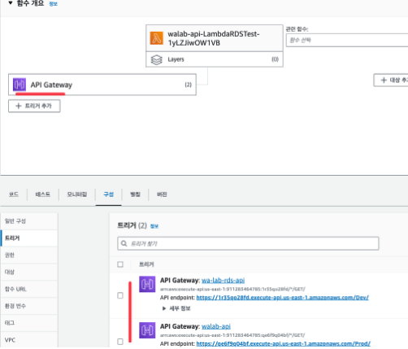
Task: Click the plus icon on add destination button
Action: click(384, 80)
